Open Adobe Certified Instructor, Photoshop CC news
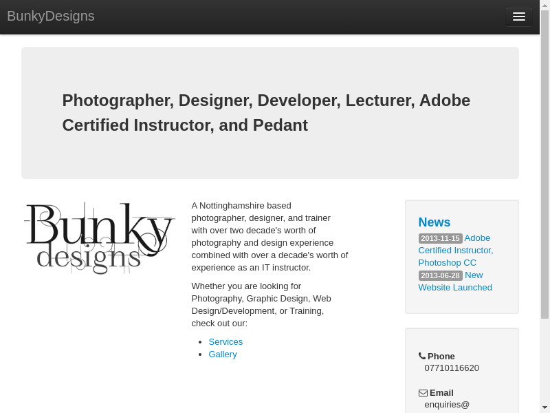 click(x=455, y=251)
